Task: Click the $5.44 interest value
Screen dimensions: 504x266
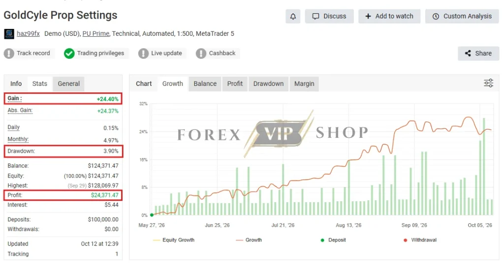Action: tap(112, 205)
